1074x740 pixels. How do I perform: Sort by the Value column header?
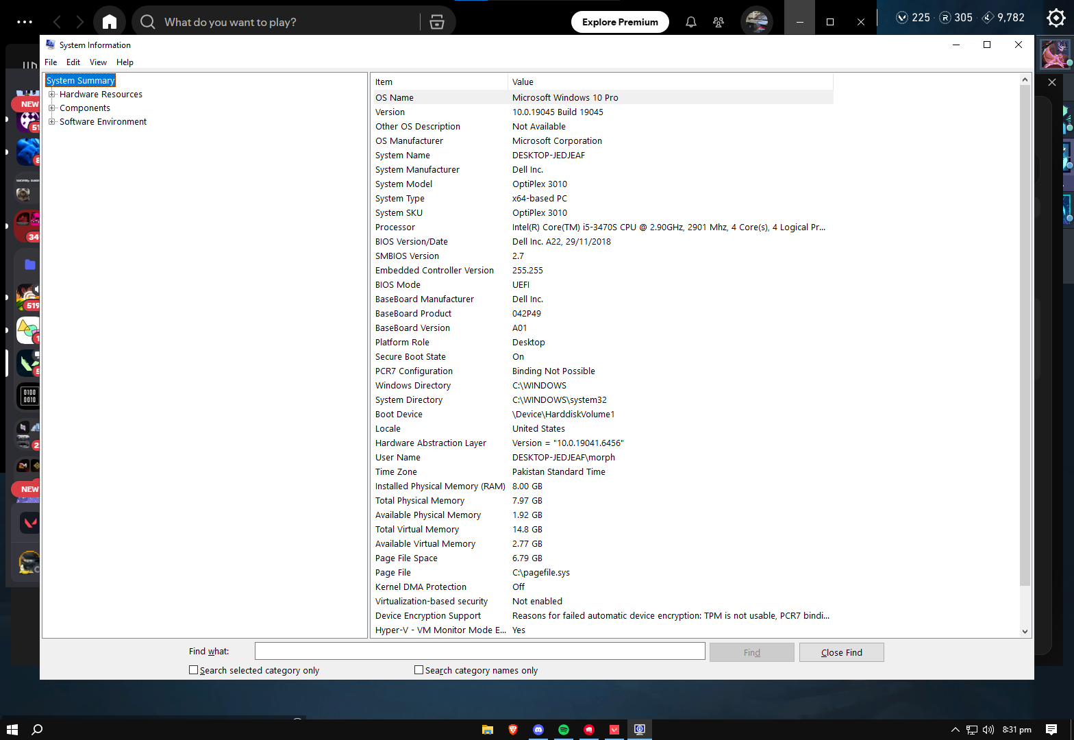[x=671, y=82]
